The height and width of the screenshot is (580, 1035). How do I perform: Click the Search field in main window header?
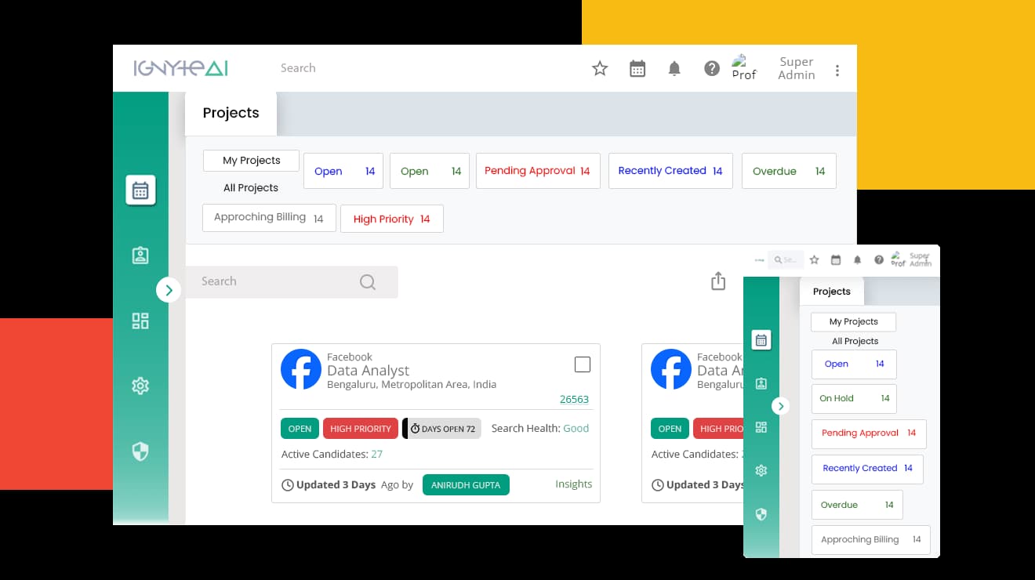click(x=298, y=68)
